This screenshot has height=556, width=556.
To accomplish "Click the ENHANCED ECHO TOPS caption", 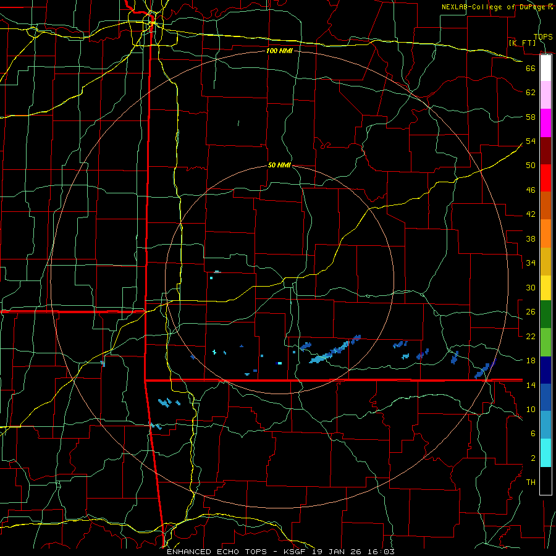I will click(x=217, y=552).
